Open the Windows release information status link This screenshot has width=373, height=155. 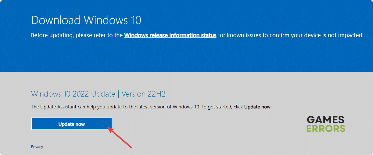coord(170,35)
